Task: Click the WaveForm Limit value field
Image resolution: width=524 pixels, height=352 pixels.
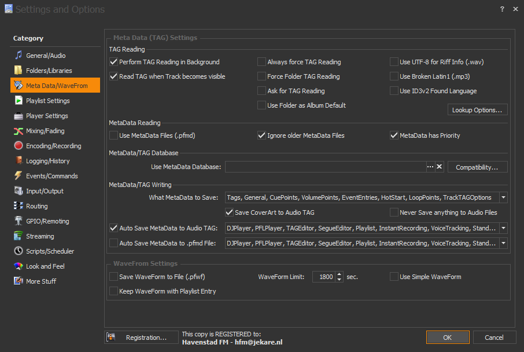Action: coord(324,277)
